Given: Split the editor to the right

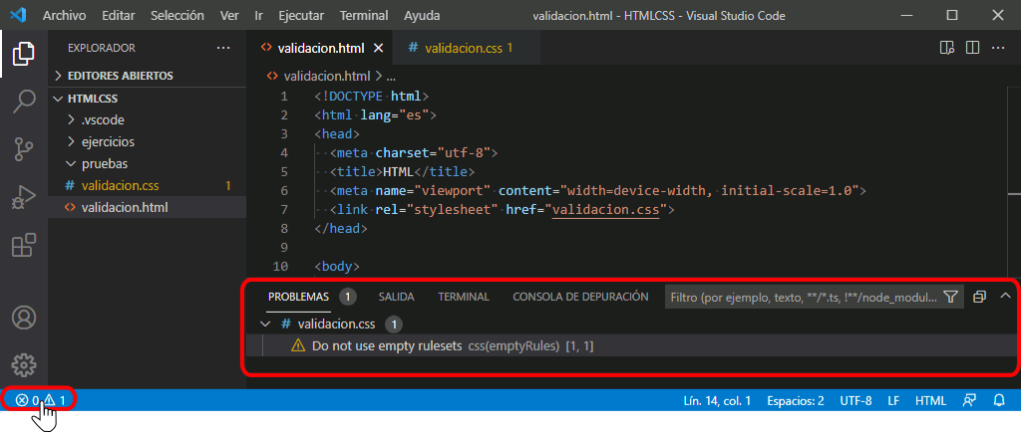Looking at the screenshot, I should point(972,48).
